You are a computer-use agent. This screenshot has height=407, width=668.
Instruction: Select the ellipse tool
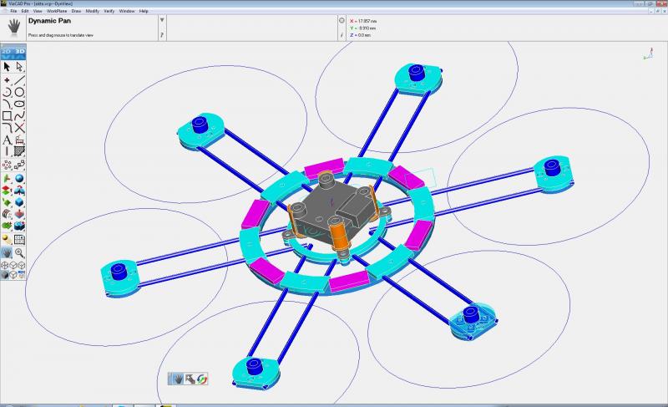pos(19,104)
